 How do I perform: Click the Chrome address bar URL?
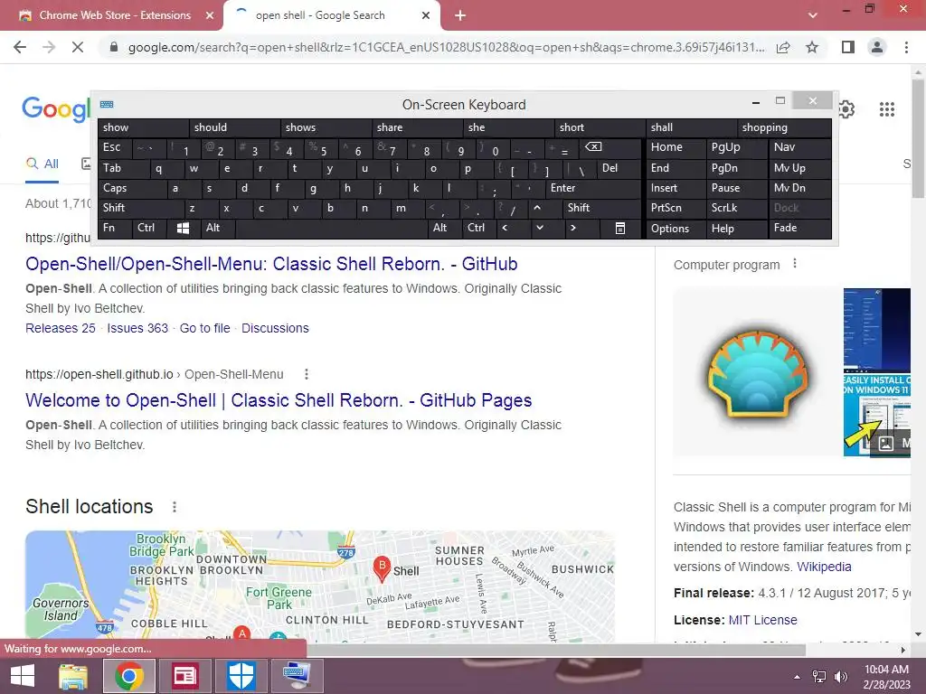click(x=446, y=47)
